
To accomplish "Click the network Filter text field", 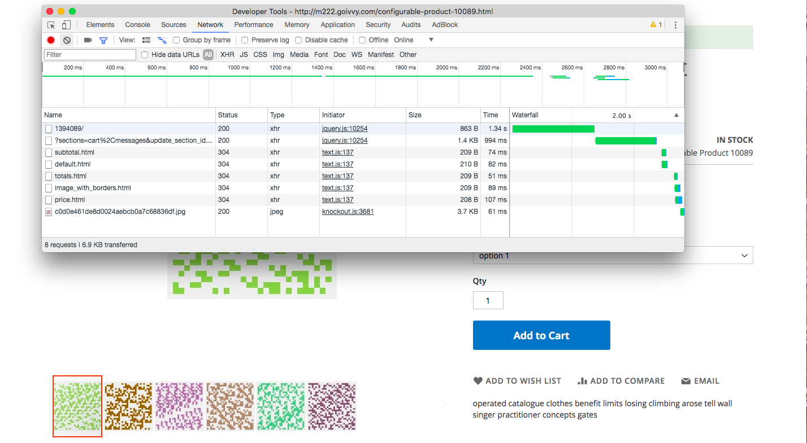I will tap(90, 55).
